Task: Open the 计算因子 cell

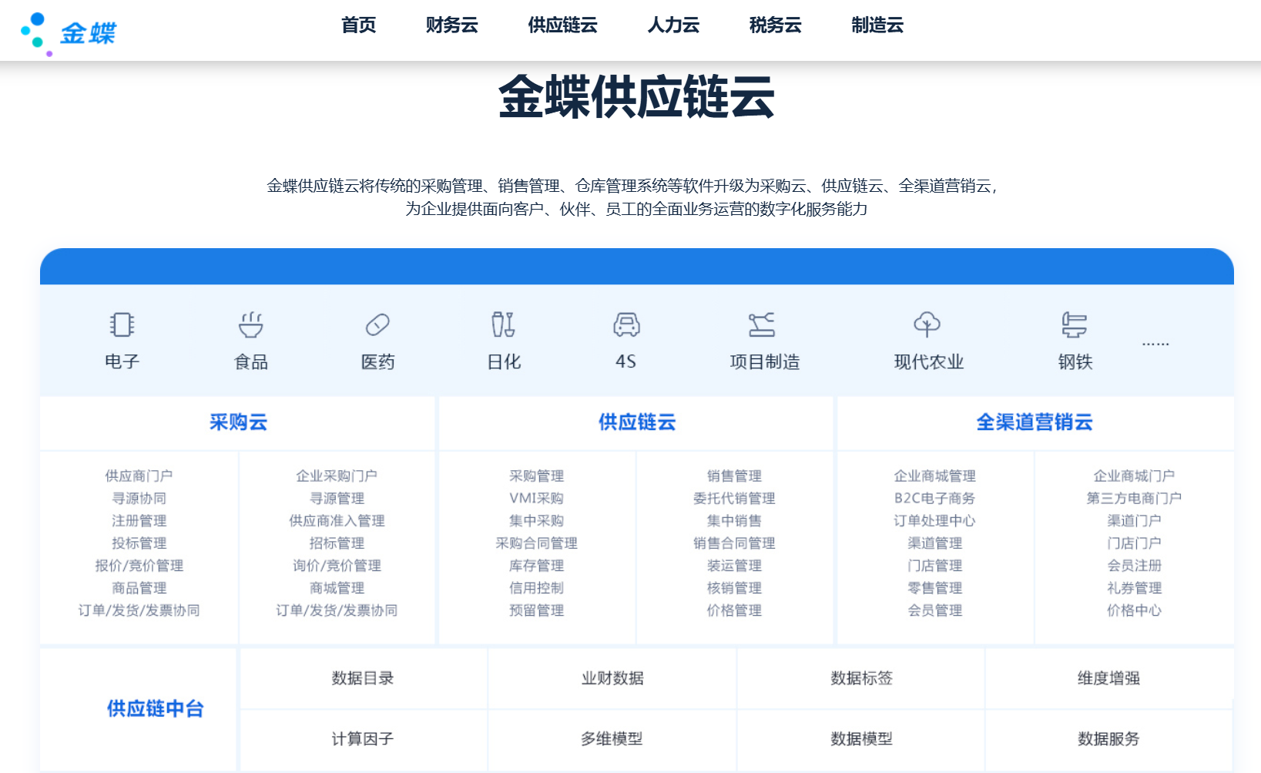Action: 363,739
